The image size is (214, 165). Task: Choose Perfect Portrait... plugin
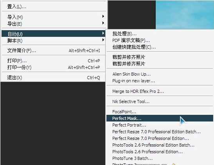point(160,125)
